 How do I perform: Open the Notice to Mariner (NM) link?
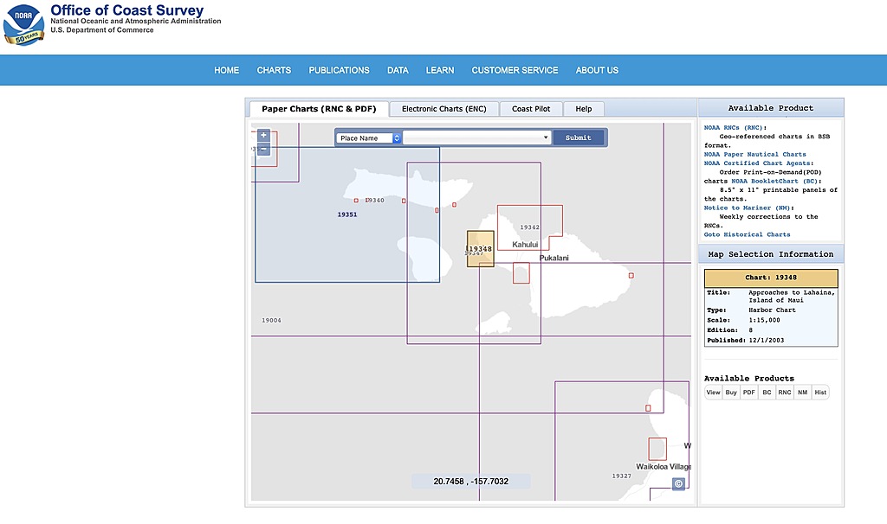click(748, 208)
